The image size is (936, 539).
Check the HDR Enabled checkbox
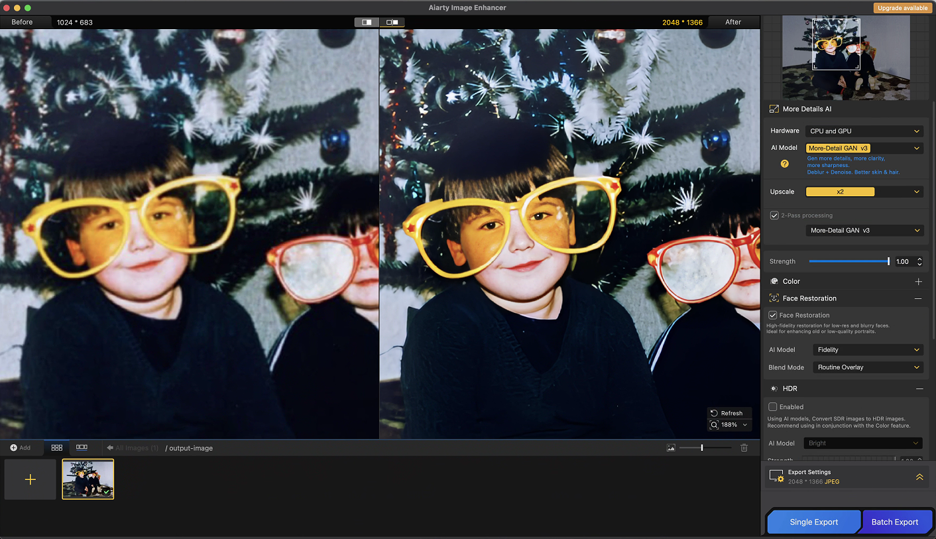773,407
